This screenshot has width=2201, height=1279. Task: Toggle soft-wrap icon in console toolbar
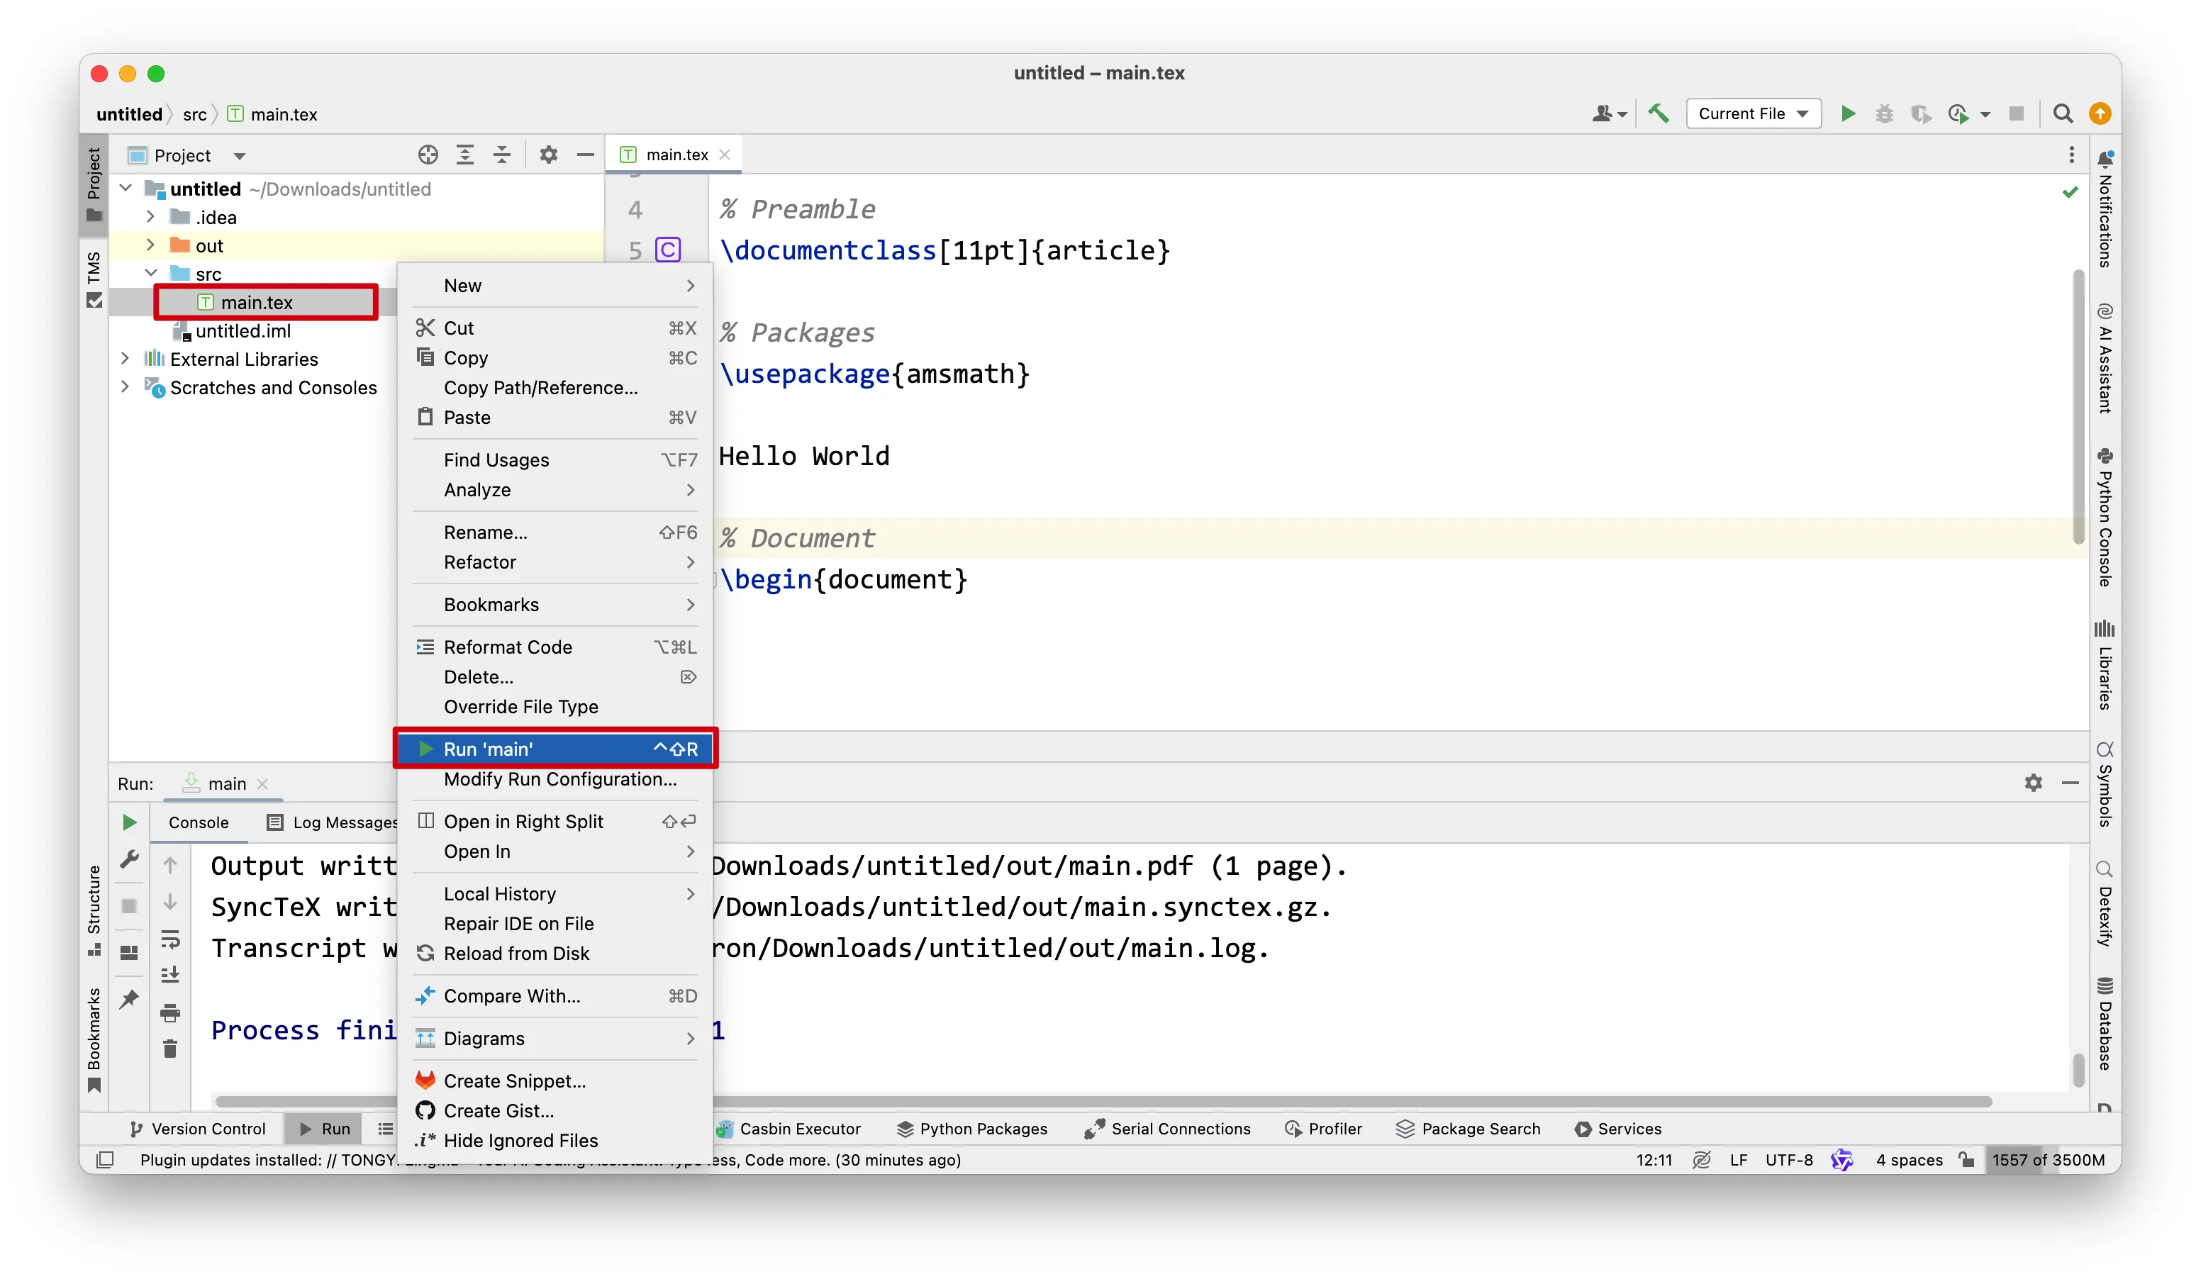[170, 939]
